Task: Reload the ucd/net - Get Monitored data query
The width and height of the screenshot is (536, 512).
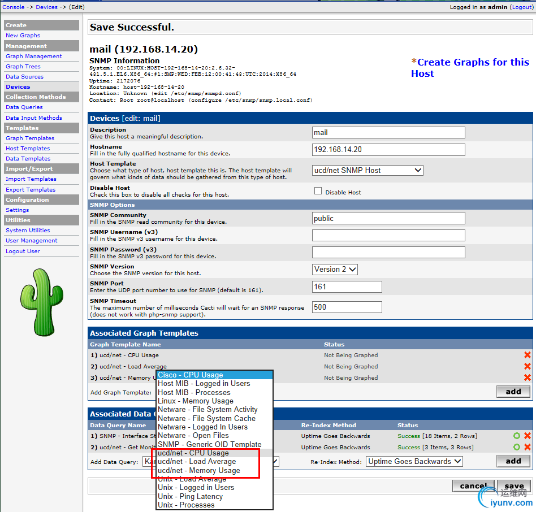Action: [x=517, y=447]
